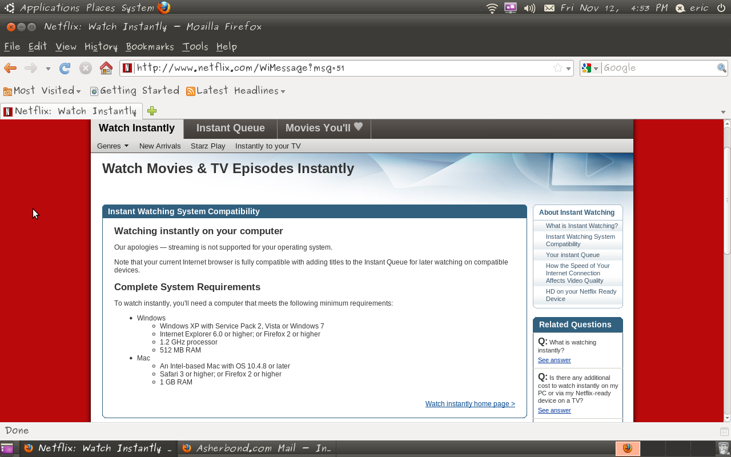Open the back/forward history dropdown
This screenshot has width=731, height=457.
(x=48, y=69)
